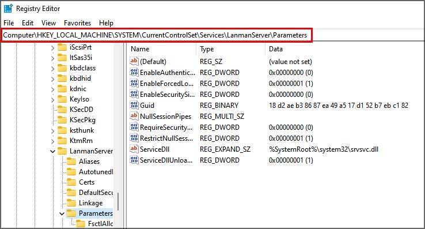Open the Help menu

(x=106, y=23)
